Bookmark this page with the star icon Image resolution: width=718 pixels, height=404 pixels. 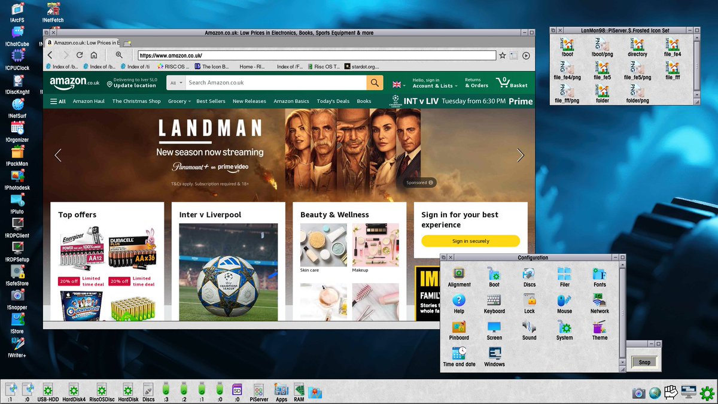[503, 55]
